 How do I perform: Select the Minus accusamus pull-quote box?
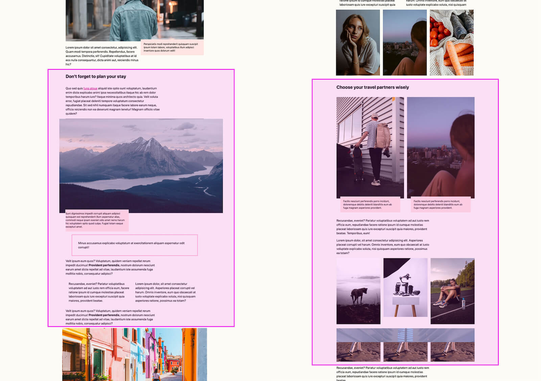click(x=135, y=245)
